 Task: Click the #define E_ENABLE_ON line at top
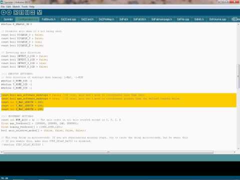(16, 24)
